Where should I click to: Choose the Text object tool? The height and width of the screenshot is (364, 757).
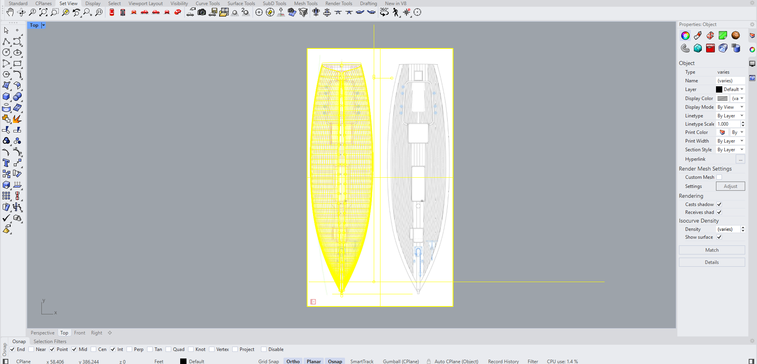tap(6, 163)
